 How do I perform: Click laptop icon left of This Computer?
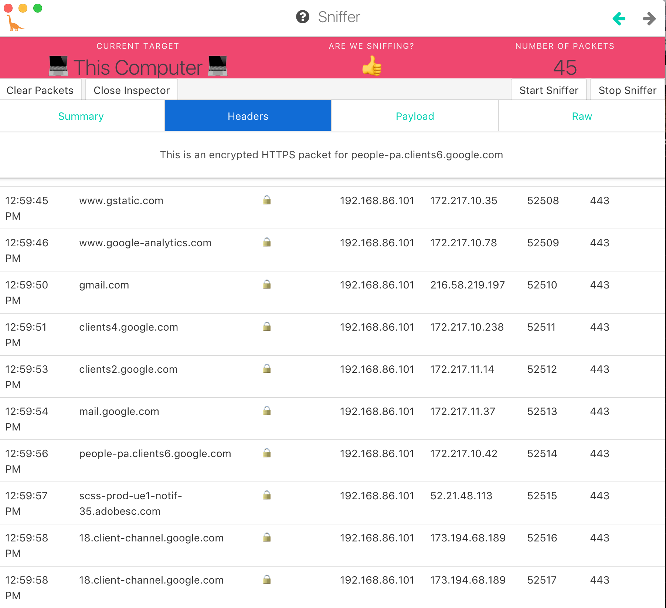click(58, 66)
